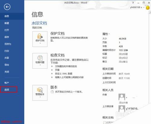Click the user account avatar icon
This screenshot has height=124, width=151.
click(x=148, y=8)
